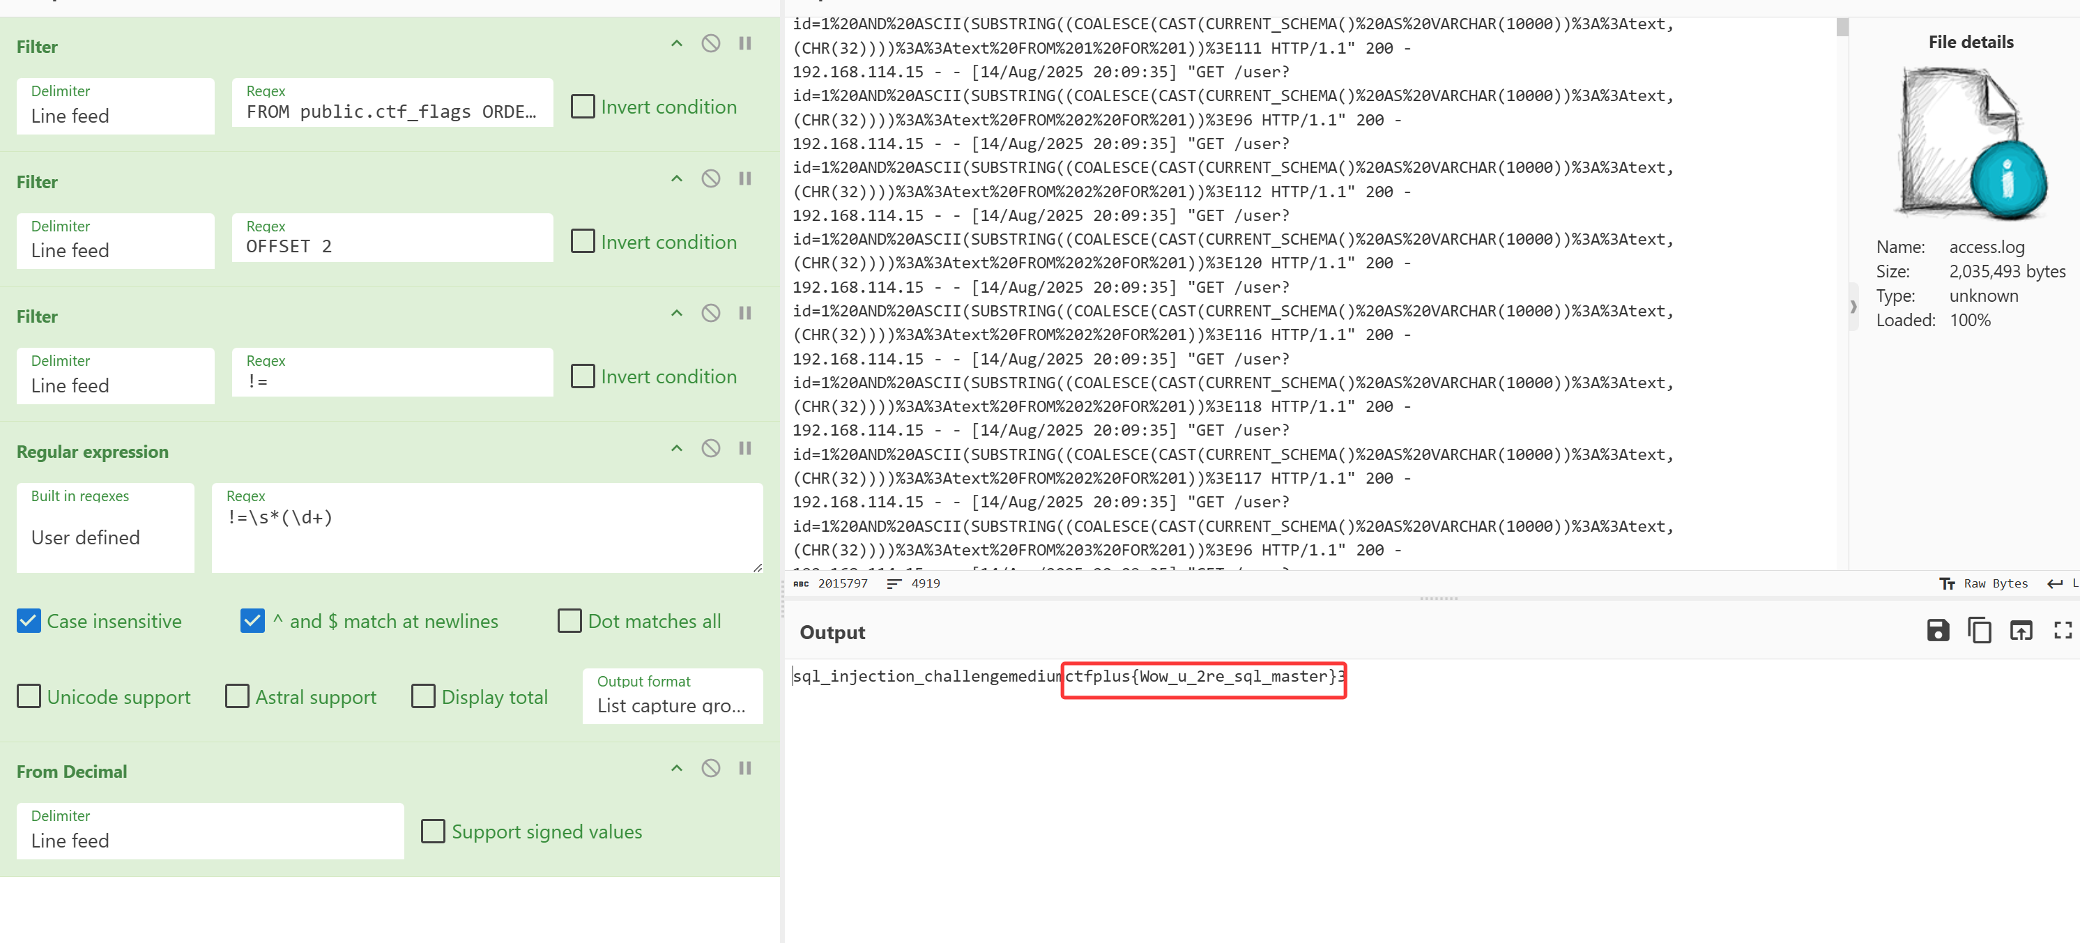Save output to file
2080x943 pixels.
point(1937,631)
